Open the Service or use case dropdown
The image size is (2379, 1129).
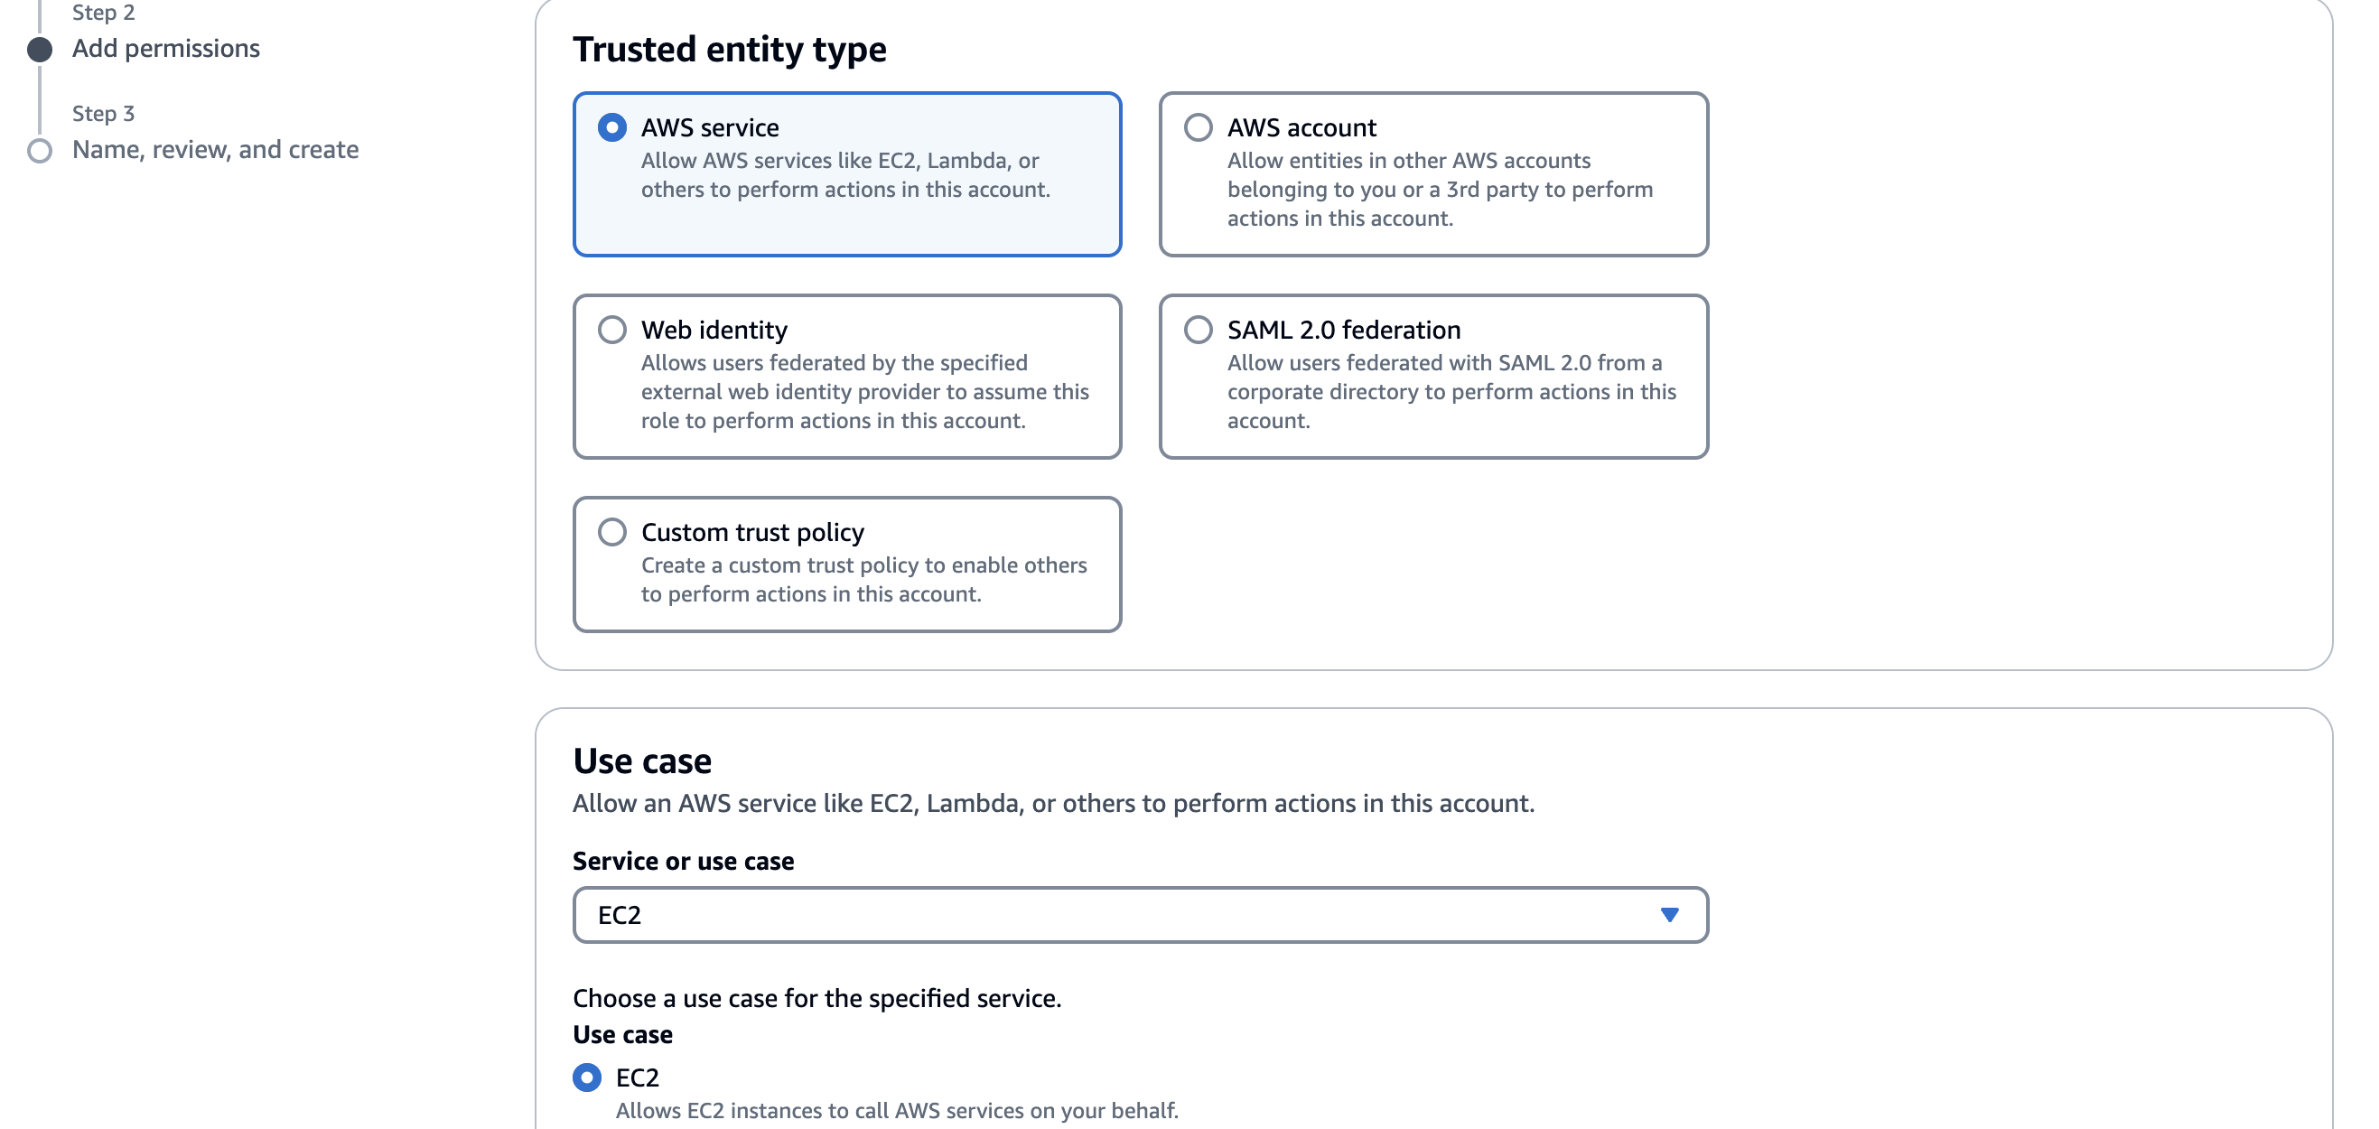(x=1139, y=915)
